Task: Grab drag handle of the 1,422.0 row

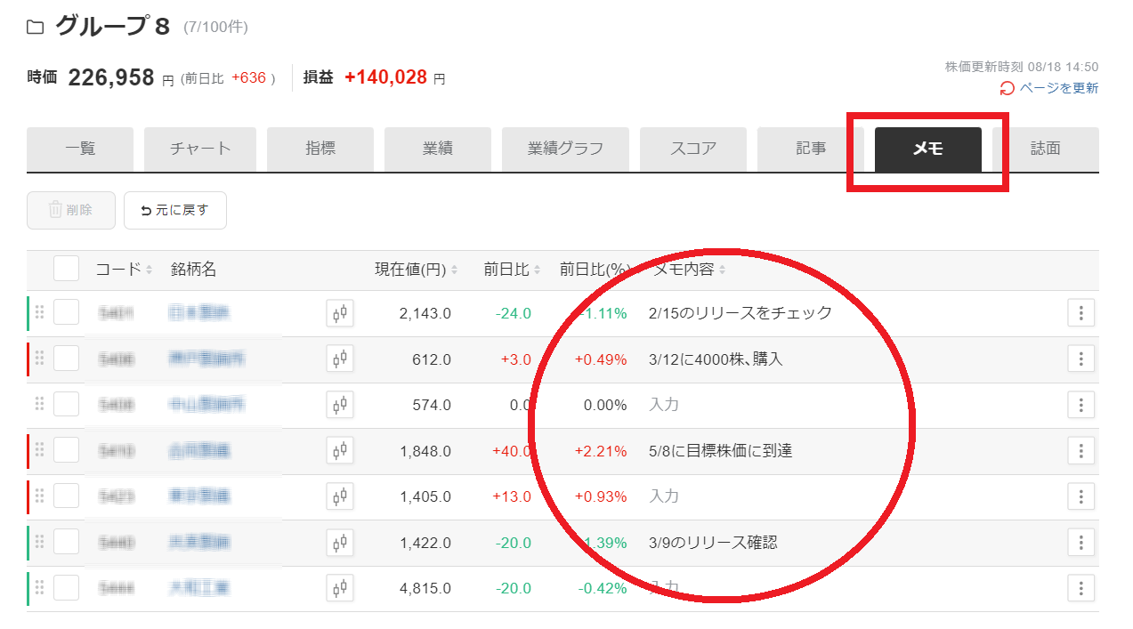Action: tap(39, 542)
